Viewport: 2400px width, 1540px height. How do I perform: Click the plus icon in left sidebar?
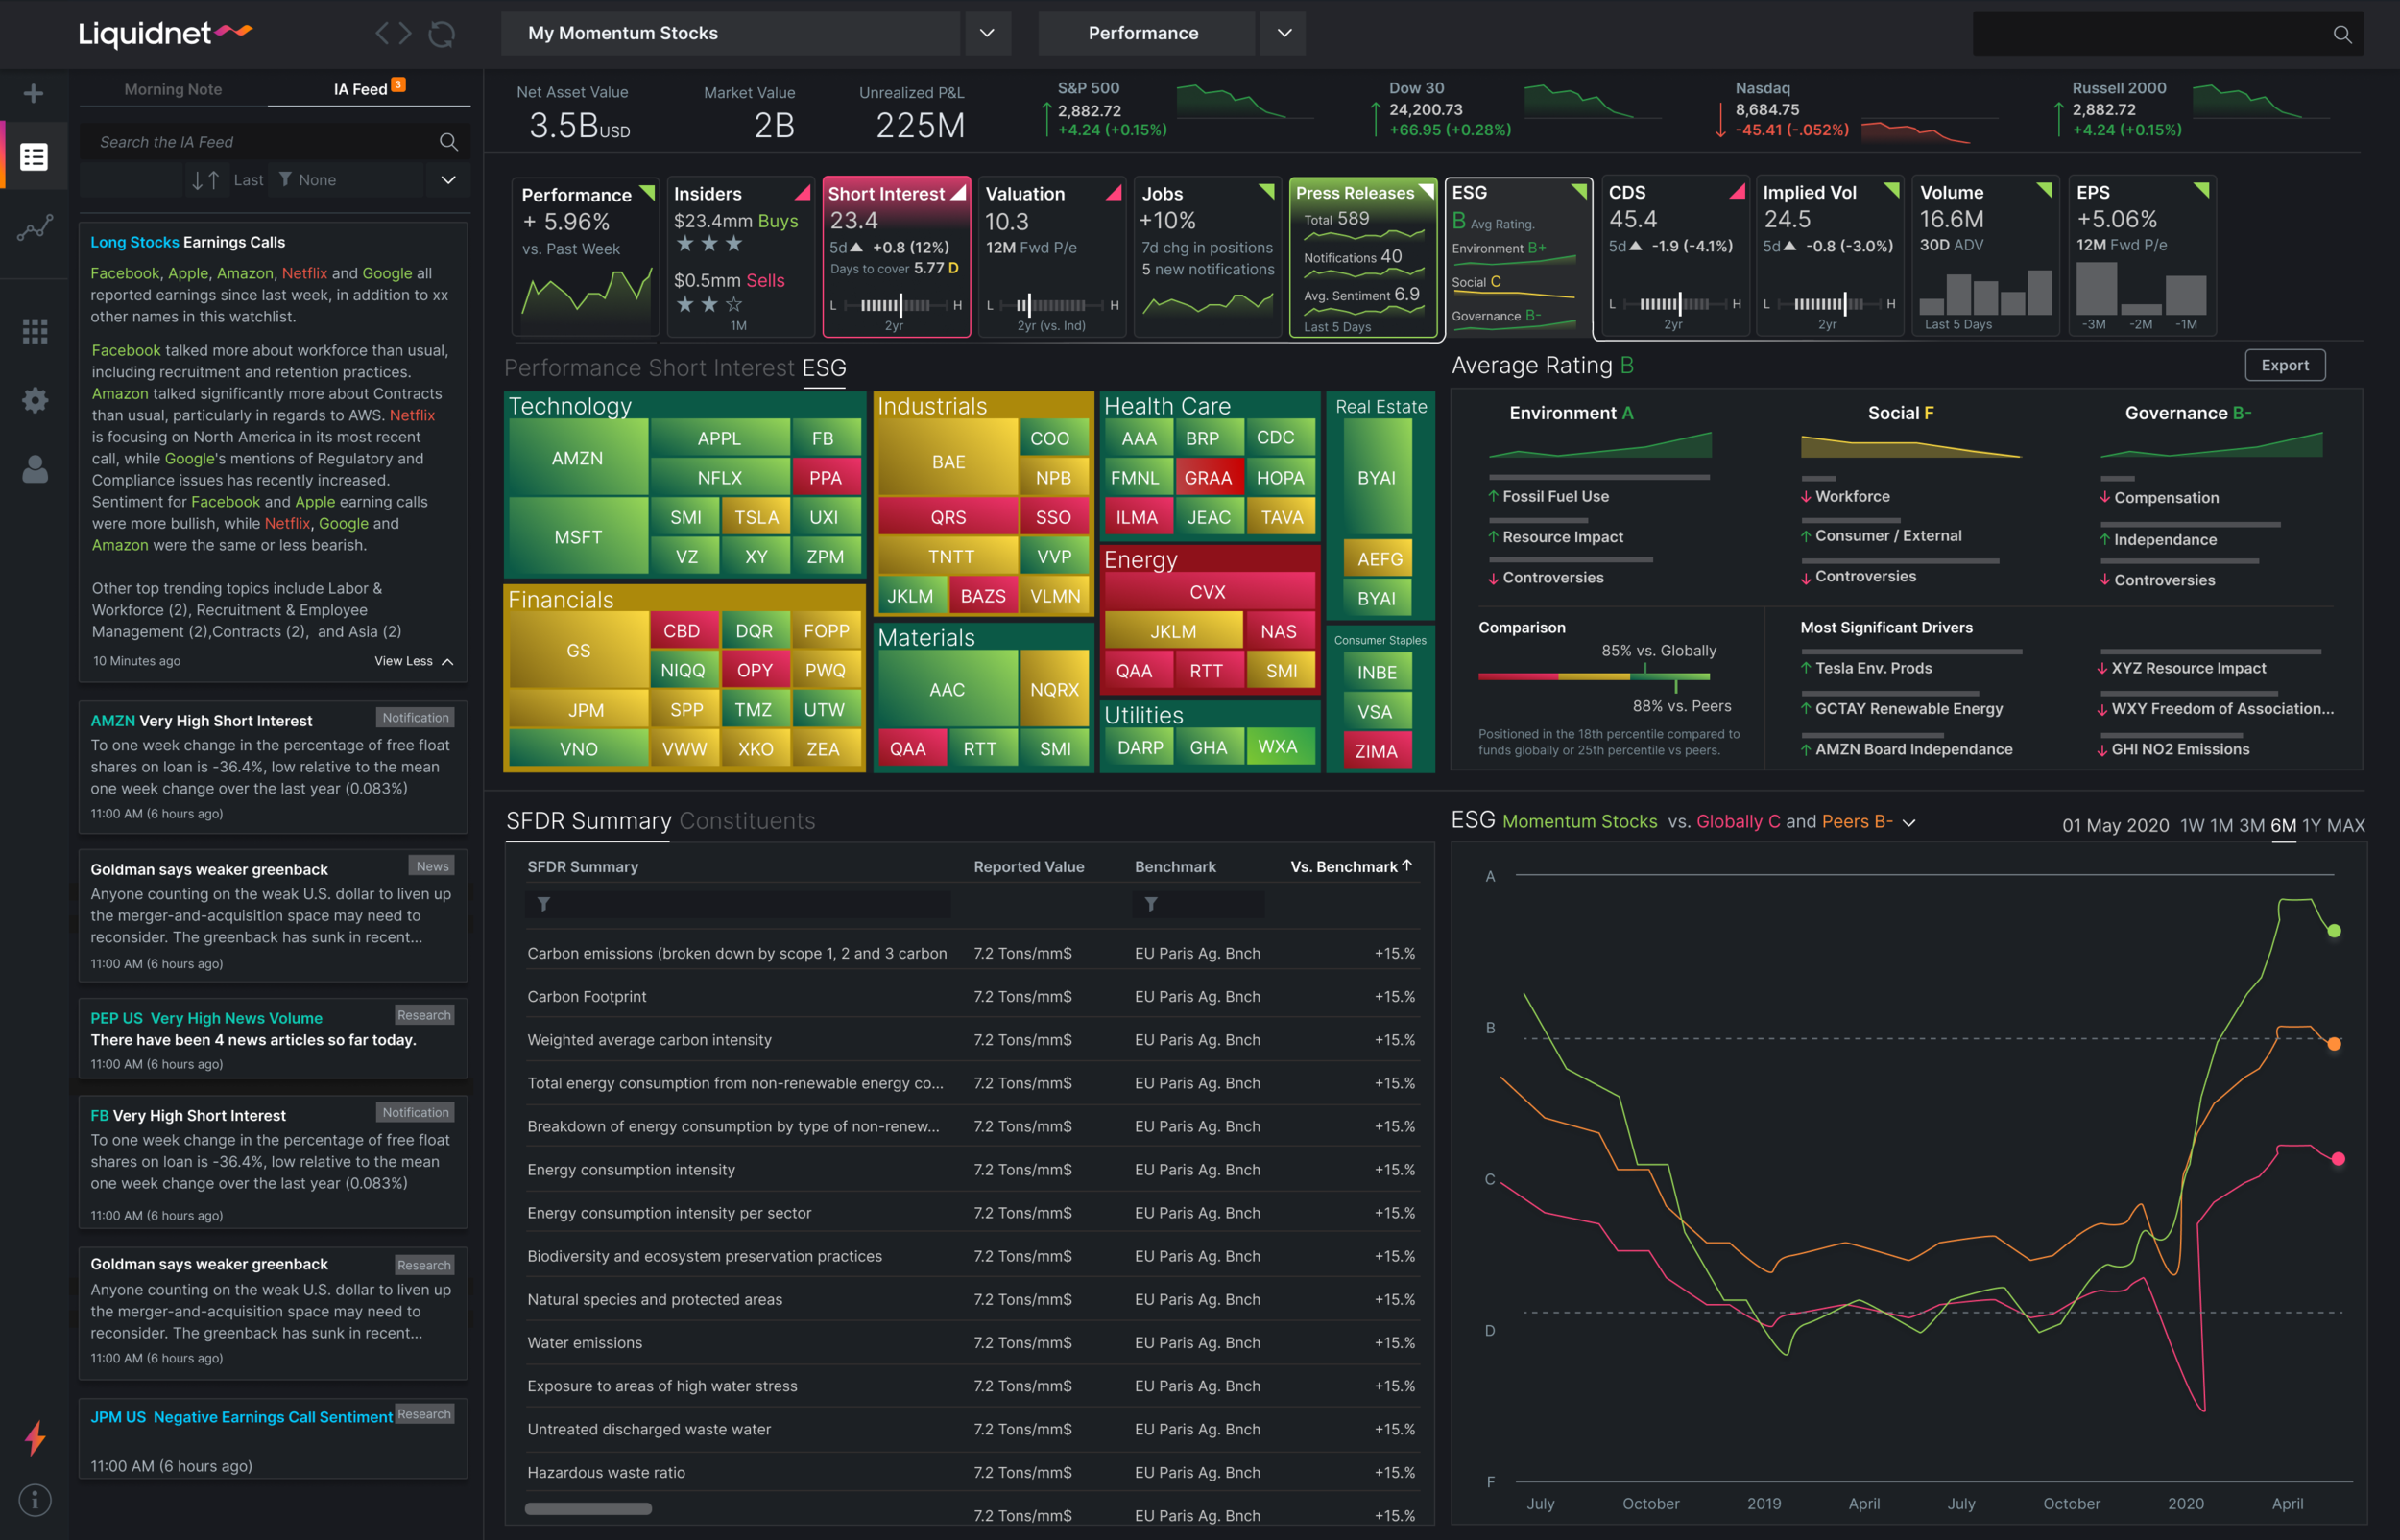34,94
